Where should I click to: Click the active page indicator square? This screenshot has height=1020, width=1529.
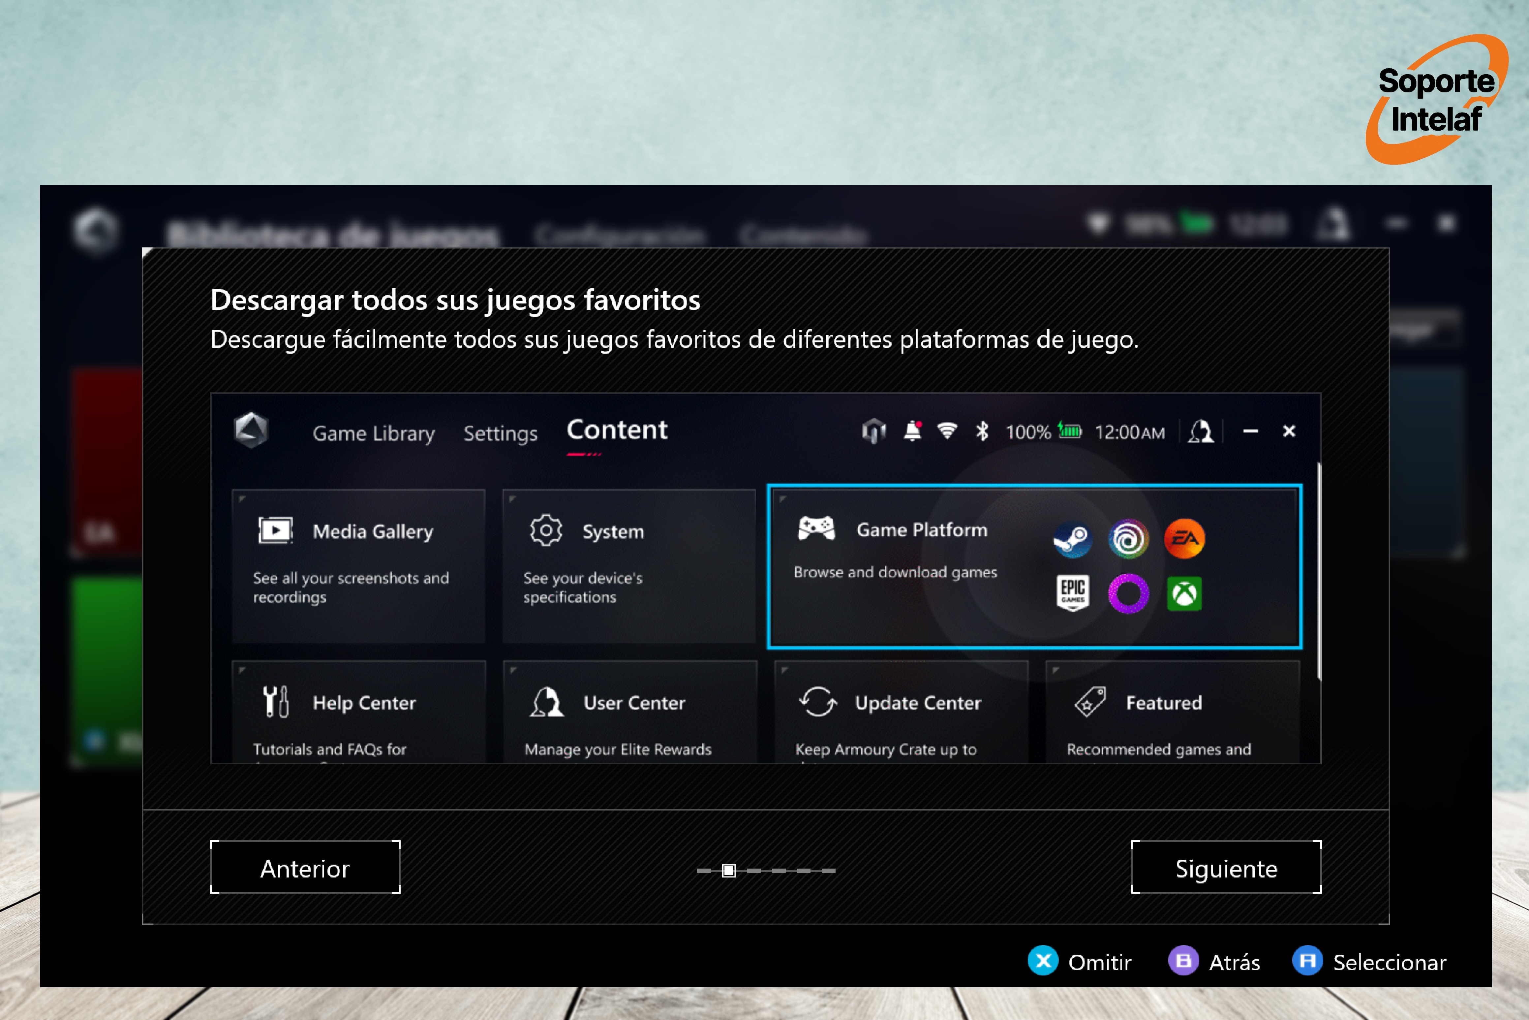(729, 870)
